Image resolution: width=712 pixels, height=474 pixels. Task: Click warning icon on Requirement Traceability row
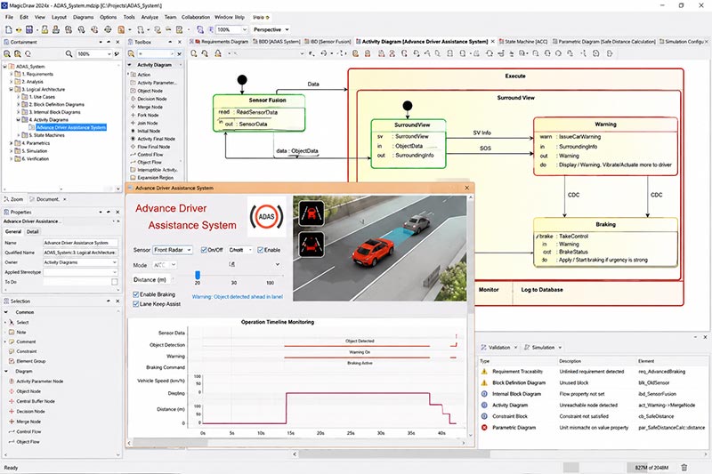pyautogui.click(x=484, y=371)
